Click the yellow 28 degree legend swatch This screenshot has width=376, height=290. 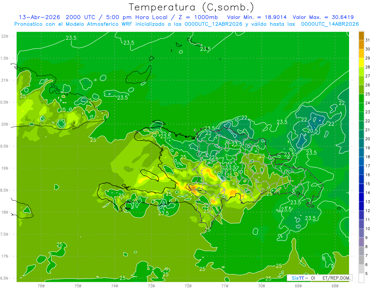(361, 63)
